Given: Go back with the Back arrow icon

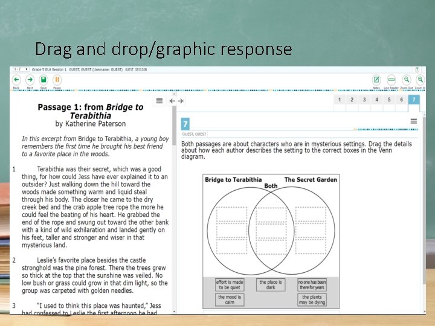Looking at the screenshot, I should pyautogui.click(x=16, y=80).
